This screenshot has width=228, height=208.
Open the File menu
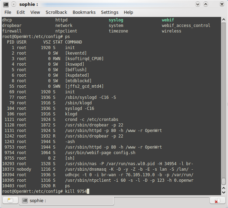click(x=8, y=12)
